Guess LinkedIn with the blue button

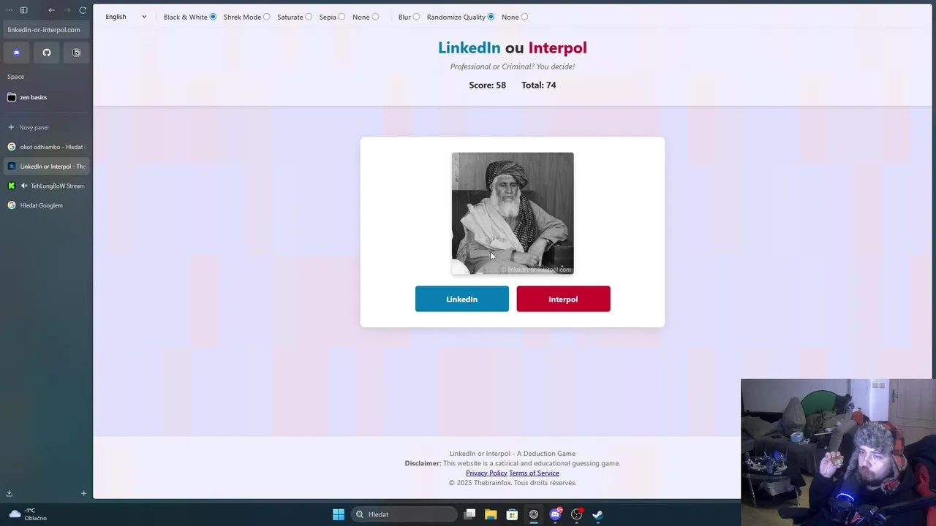(x=462, y=299)
